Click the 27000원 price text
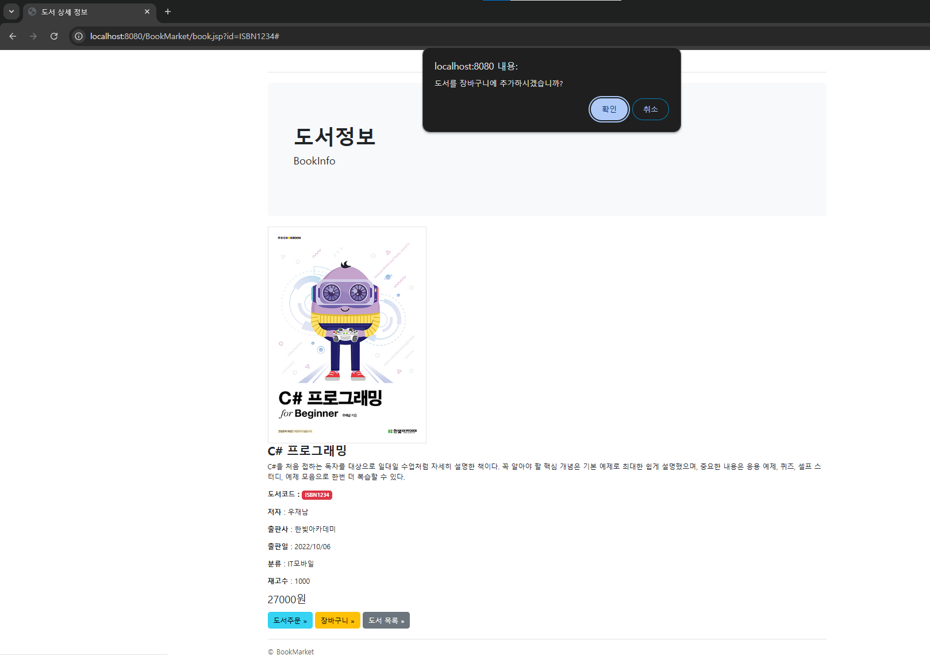This screenshot has width=930, height=655. click(x=287, y=599)
